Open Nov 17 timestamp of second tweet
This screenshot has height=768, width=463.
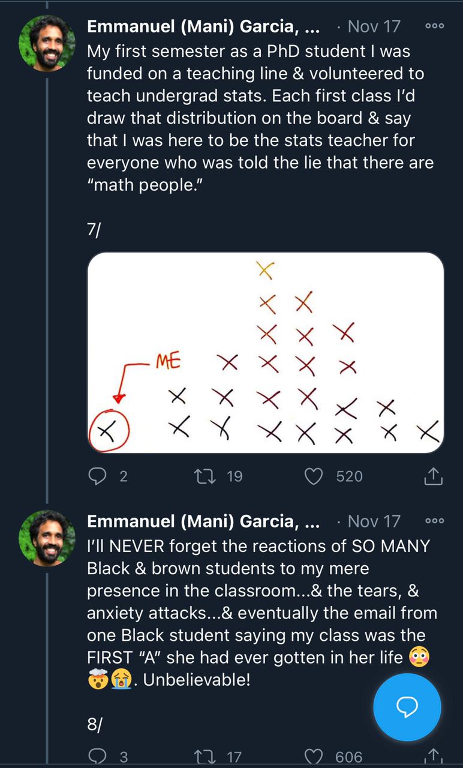pyautogui.click(x=374, y=521)
